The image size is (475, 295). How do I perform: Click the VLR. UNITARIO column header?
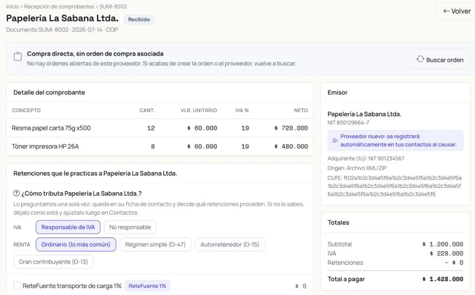pyautogui.click(x=199, y=111)
